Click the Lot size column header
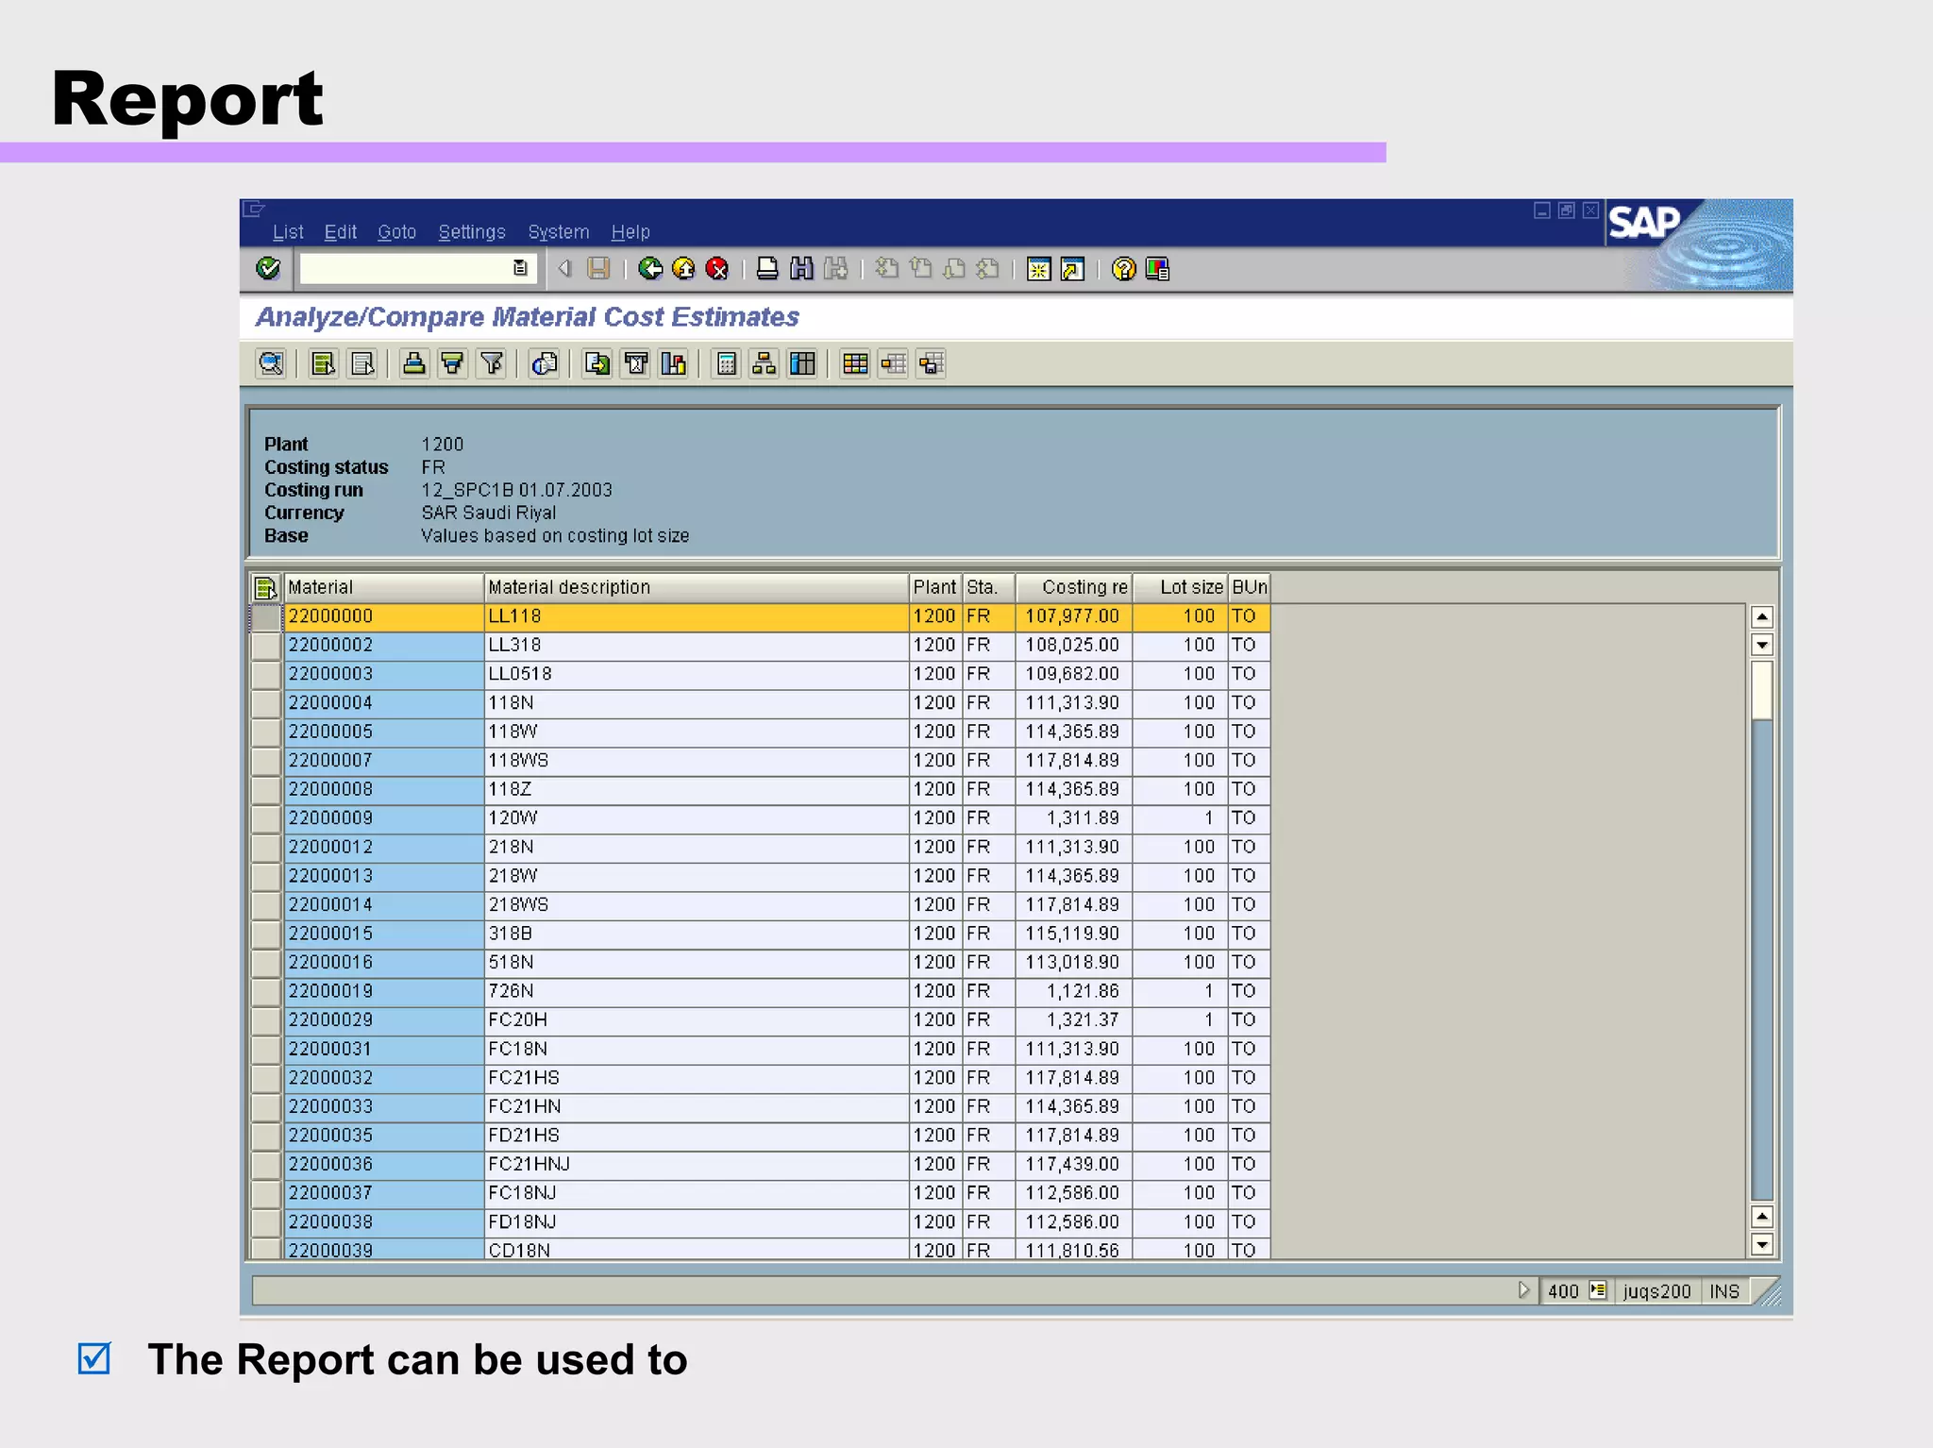 (1180, 587)
